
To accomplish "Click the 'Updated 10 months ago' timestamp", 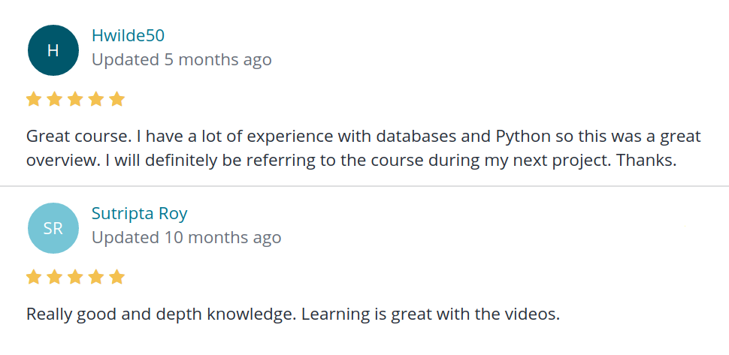I will pos(186,237).
